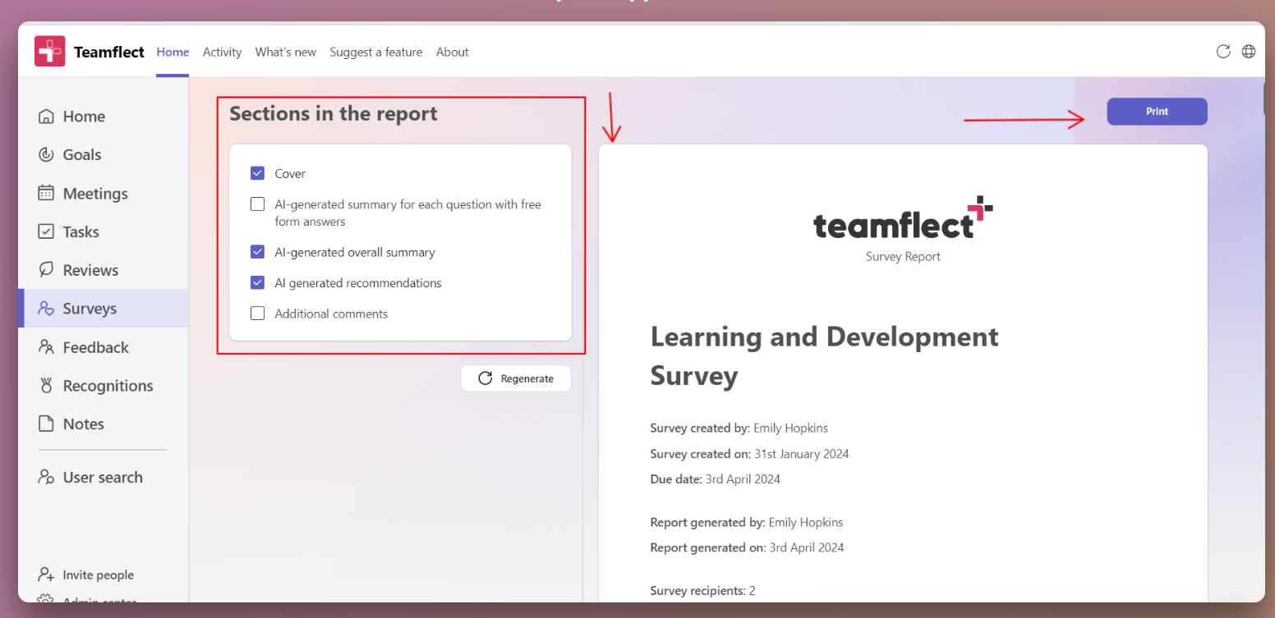Screen dimensions: 1275x618
Task: Click the Regenerate button
Action: pyautogui.click(x=516, y=378)
